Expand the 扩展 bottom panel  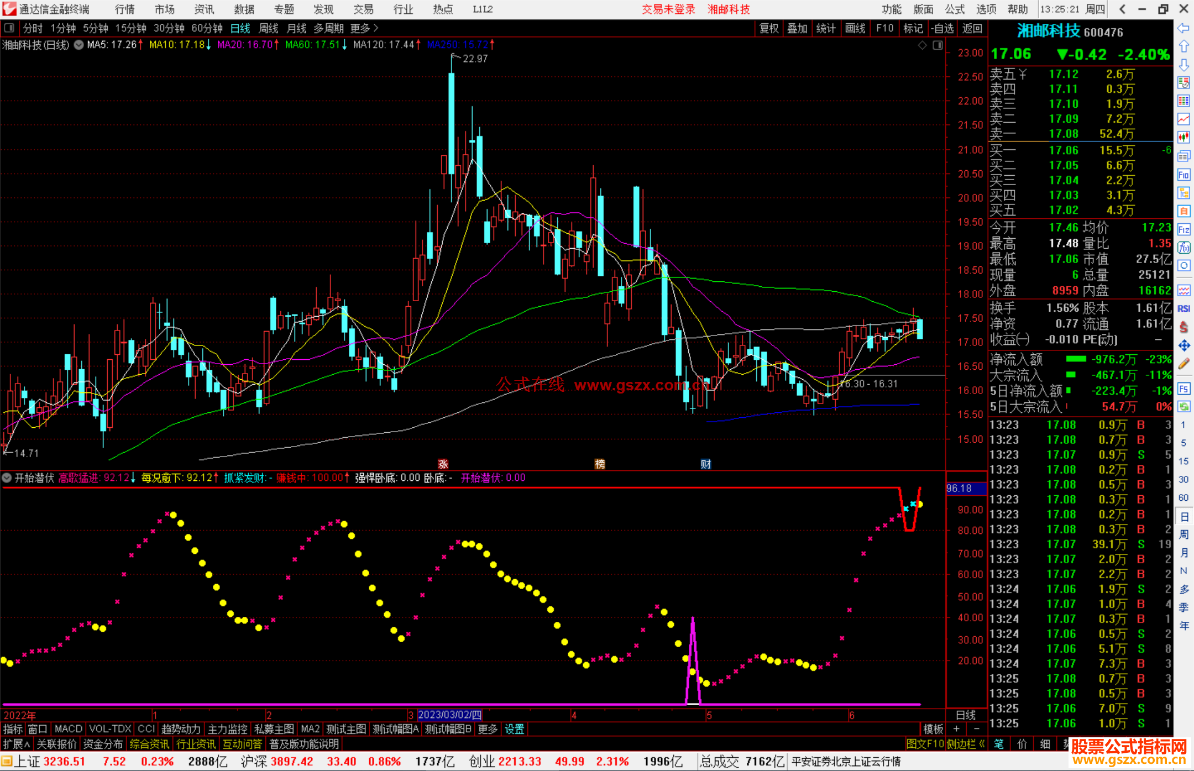coord(15,744)
